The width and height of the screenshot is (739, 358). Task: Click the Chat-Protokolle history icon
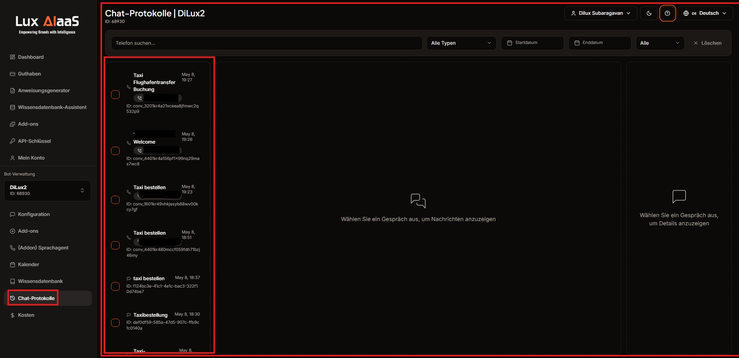pyautogui.click(x=12, y=298)
